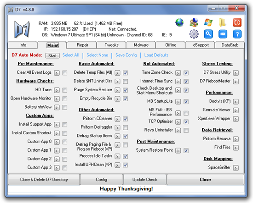Run Purge System Restore arrow button

117,90
